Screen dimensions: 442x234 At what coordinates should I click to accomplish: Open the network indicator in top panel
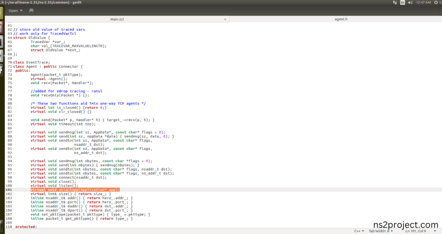(395, 3)
